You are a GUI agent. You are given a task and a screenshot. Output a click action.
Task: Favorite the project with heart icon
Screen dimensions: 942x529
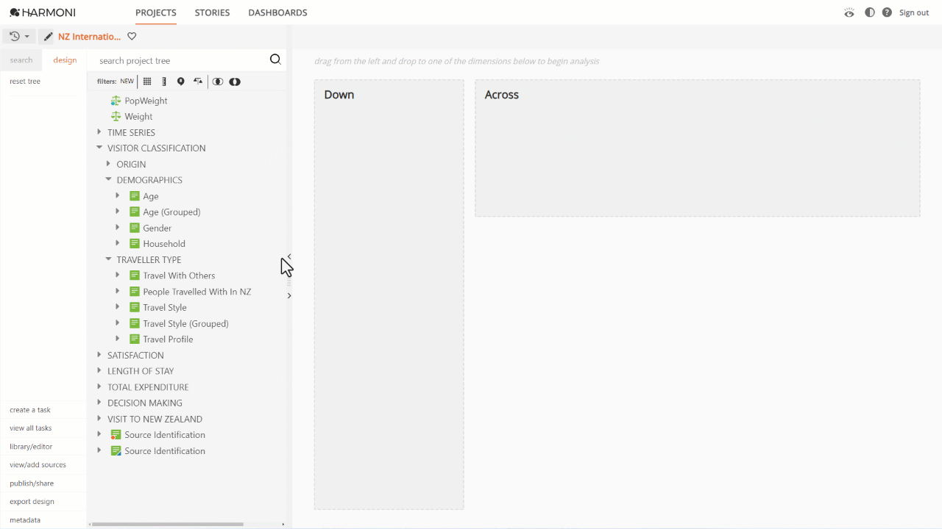132,36
